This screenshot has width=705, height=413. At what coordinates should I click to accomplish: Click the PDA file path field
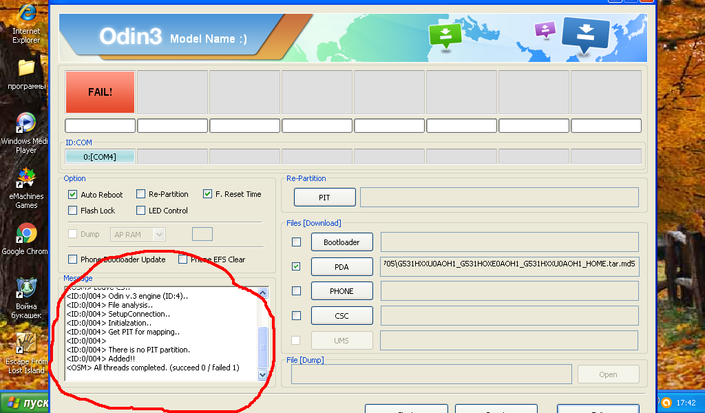click(509, 266)
